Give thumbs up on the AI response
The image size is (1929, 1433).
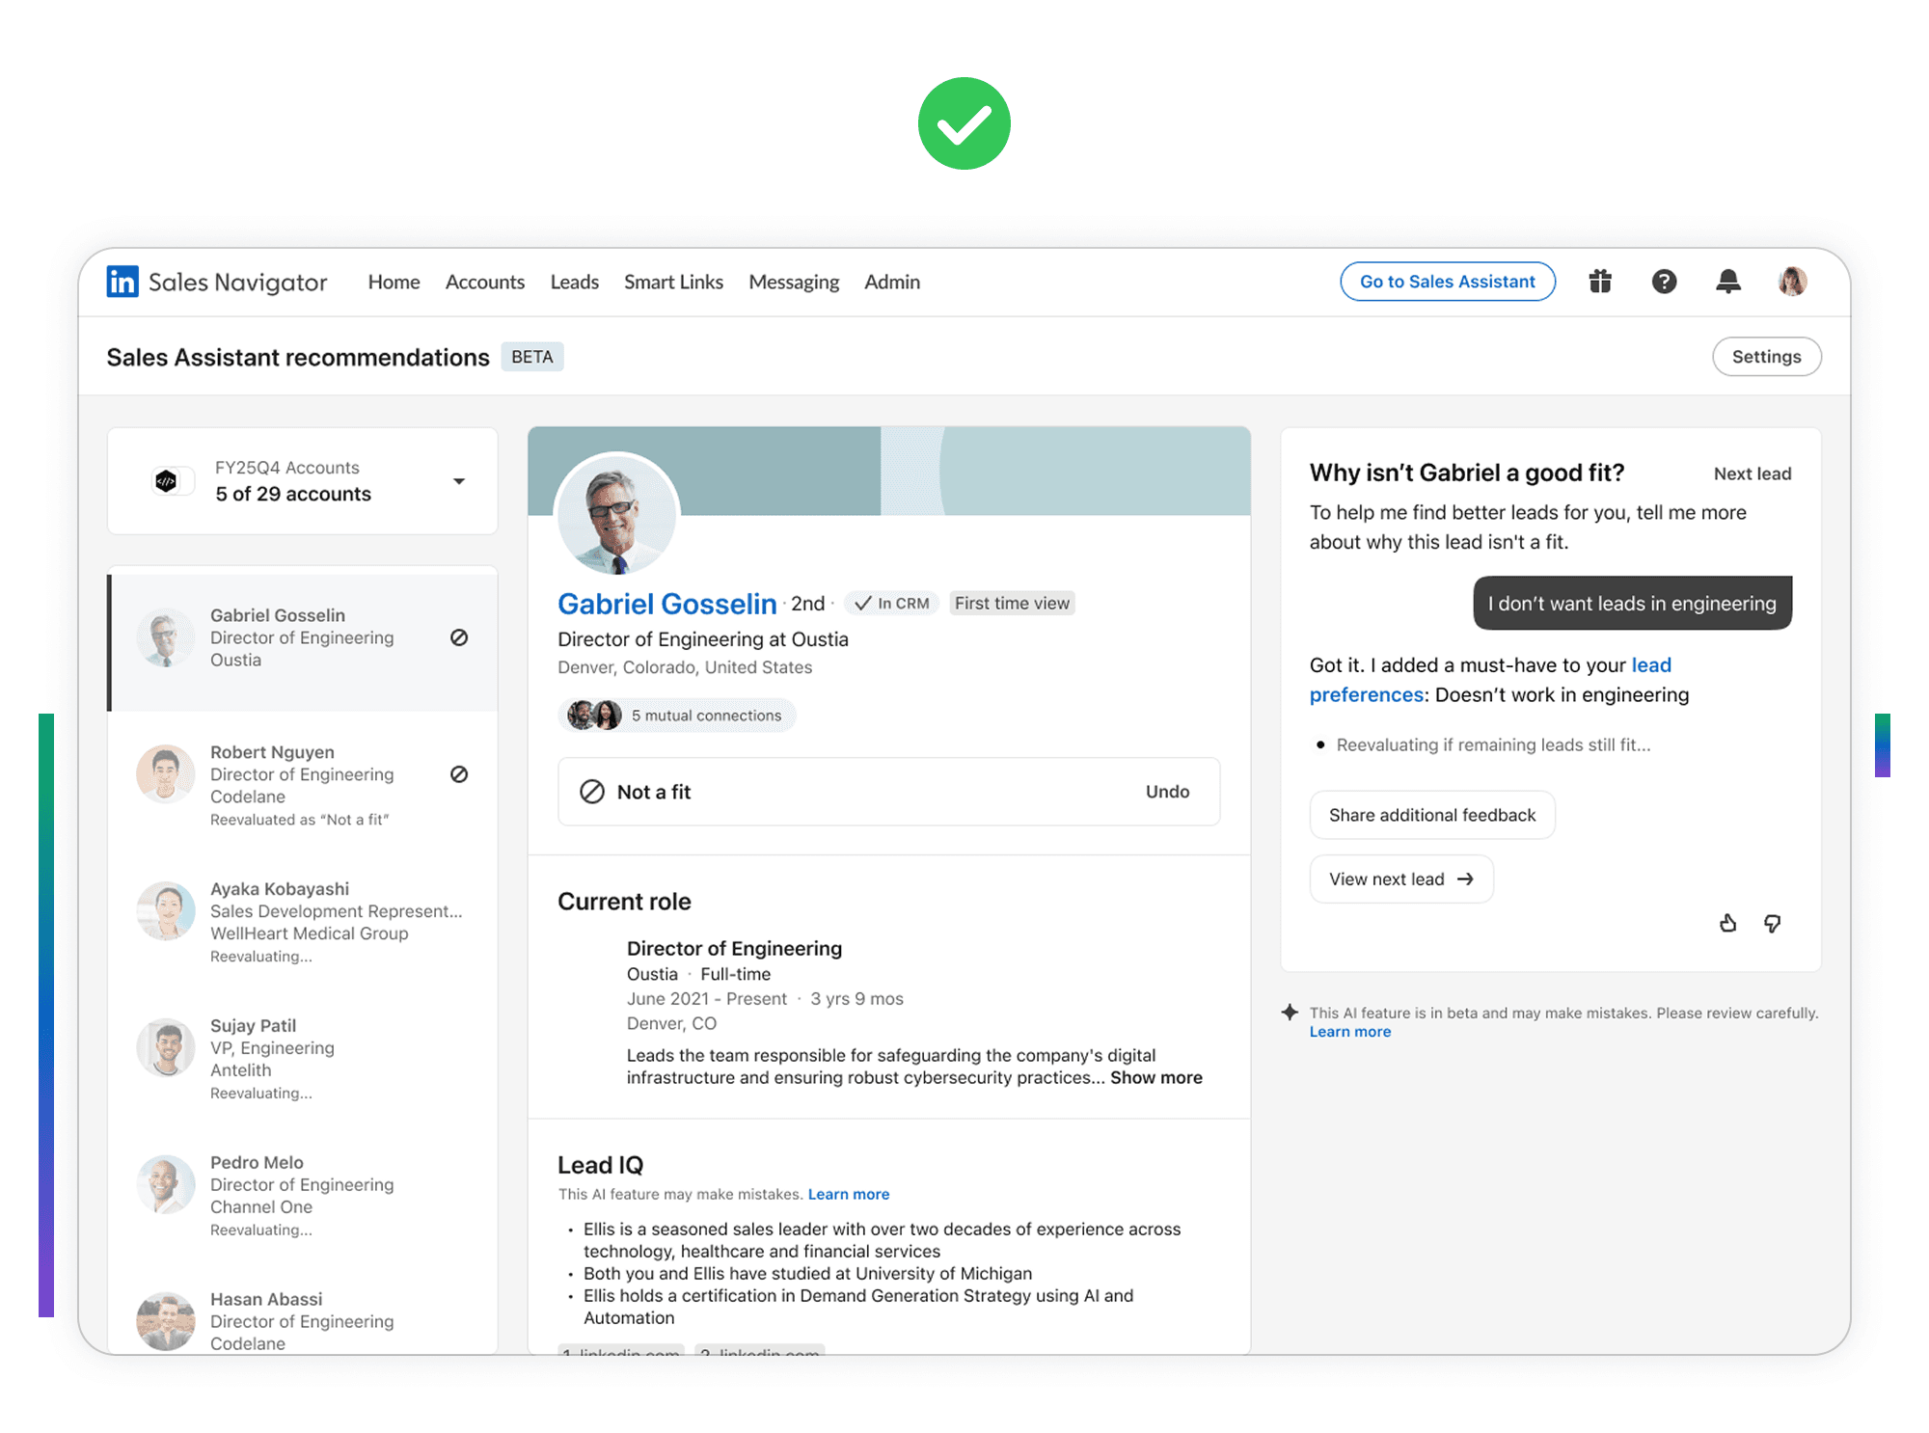pos(1727,923)
